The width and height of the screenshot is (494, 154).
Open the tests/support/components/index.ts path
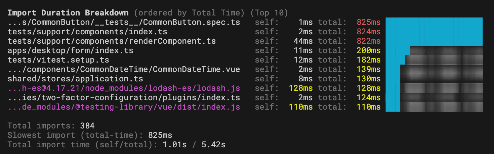[x=87, y=32]
